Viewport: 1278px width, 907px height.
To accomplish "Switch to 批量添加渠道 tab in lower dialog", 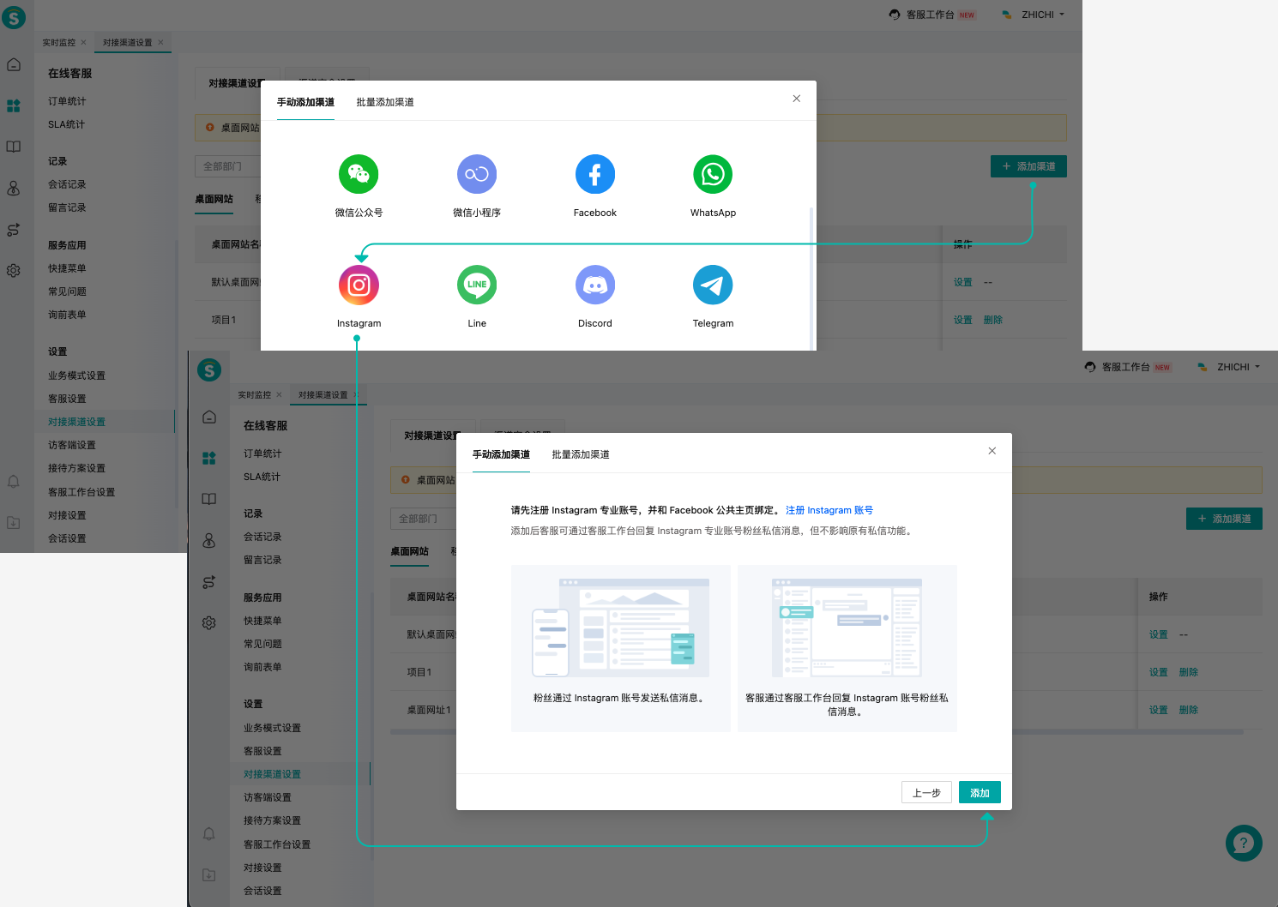I will pyautogui.click(x=581, y=454).
